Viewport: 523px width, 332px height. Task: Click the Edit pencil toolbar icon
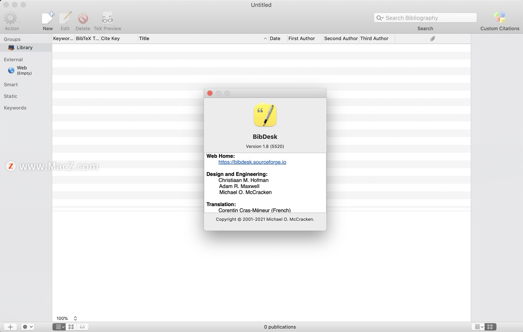pyautogui.click(x=65, y=18)
